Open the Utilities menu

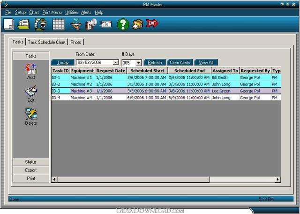(71, 13)
